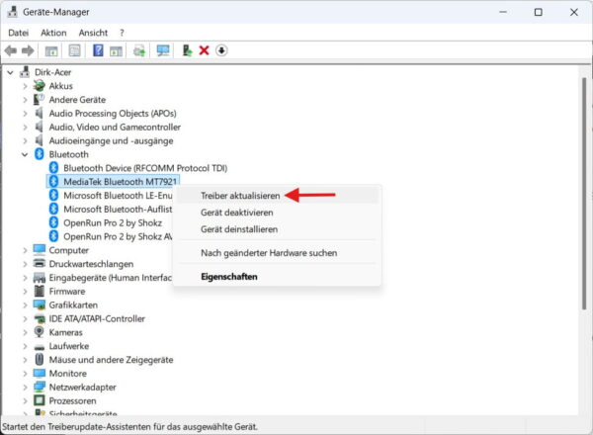Open the Datei menu
The width and height of the screenshot is (593, 435).
point(18,33)
